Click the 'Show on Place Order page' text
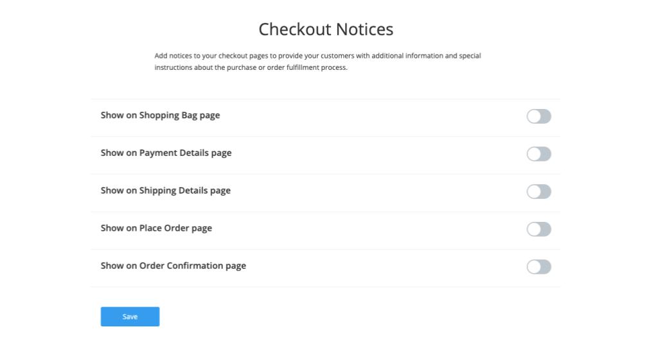Viewport: 658px width, 345px height. click(156, 228)
